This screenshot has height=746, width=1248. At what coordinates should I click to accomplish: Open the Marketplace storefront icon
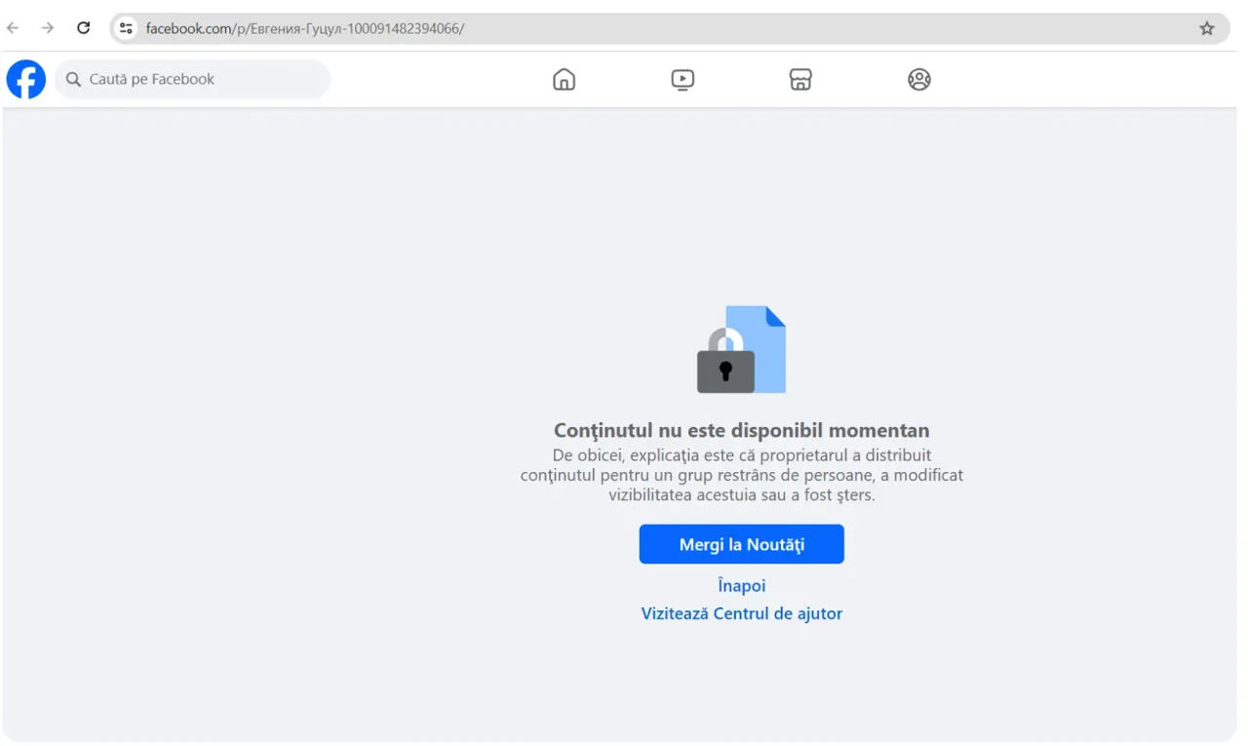pyautogui.click(x=800, y=79)
